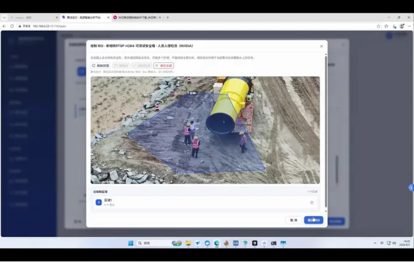Switch to the third browser tab with red icon

(137, 17)
